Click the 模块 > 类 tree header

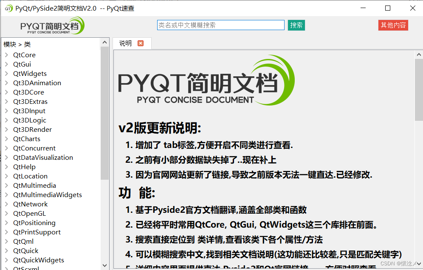click(x=17, y=44)
